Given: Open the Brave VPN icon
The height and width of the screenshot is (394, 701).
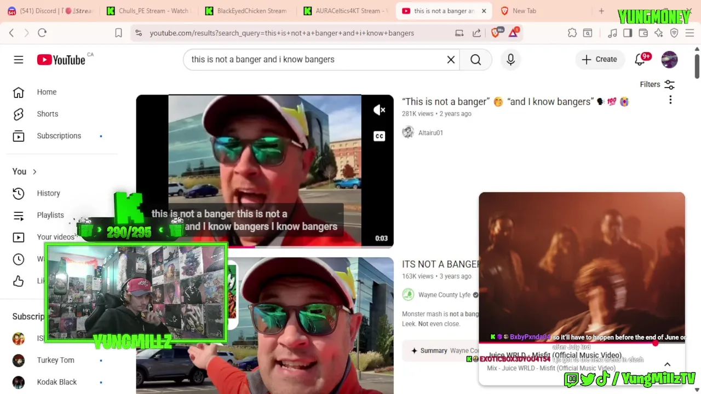Looking at the screenshot, I should click(674, 33).
